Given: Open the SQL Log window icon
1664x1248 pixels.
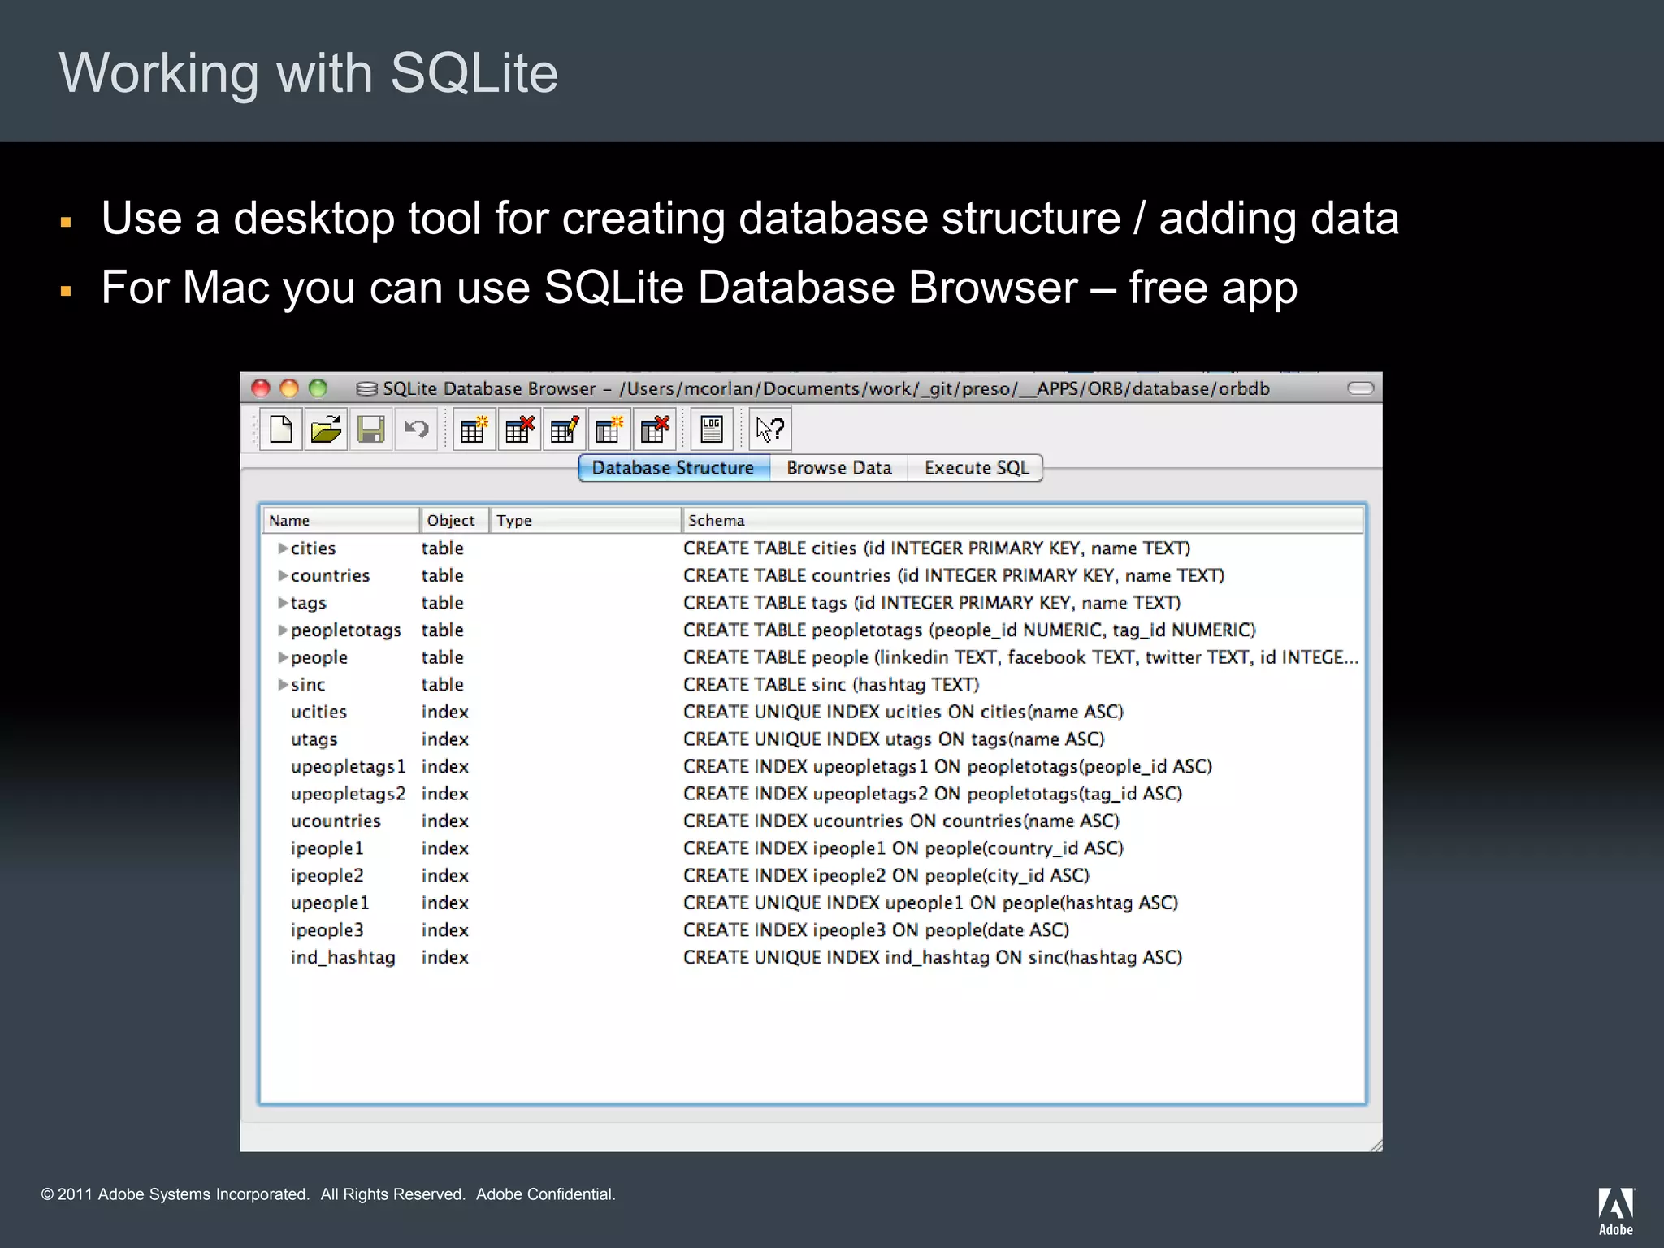Looking at the screenshot, I should pyautogui.click(x=712, y=429).
